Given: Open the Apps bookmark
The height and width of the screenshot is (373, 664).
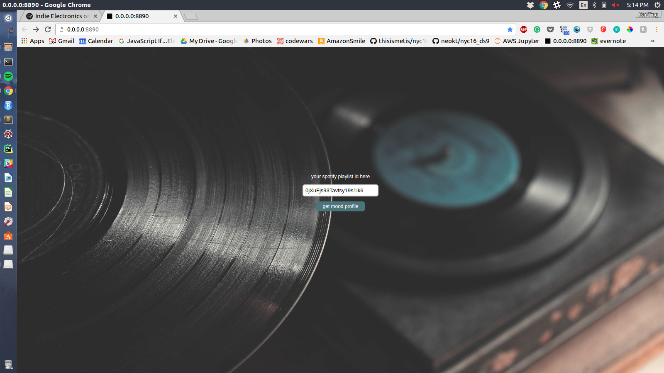Looking at the screenshot, I should click(33, 41).
